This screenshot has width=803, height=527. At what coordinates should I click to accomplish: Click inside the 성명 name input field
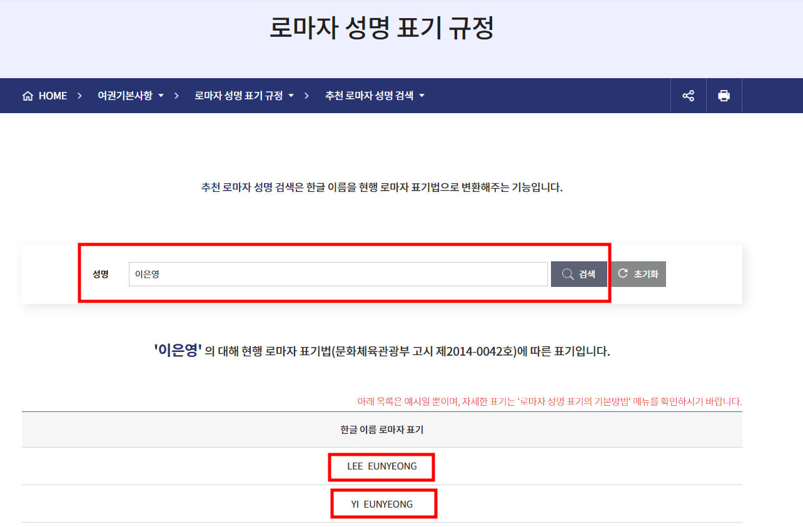click(x=338, y=274)
